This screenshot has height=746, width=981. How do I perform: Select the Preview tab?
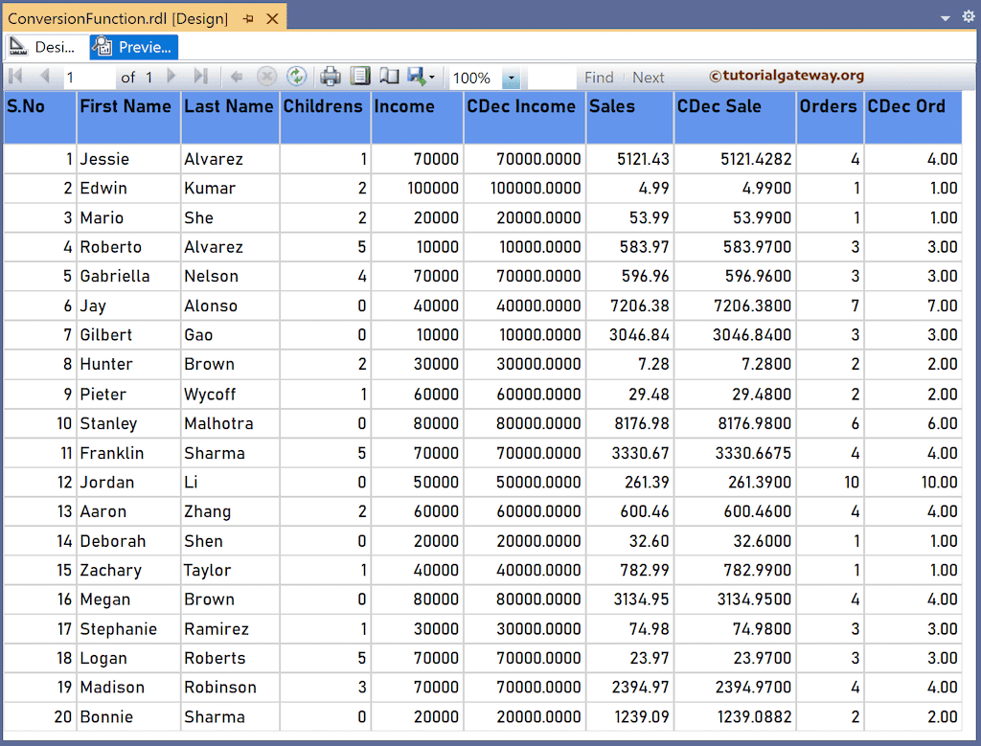point(132,46)
